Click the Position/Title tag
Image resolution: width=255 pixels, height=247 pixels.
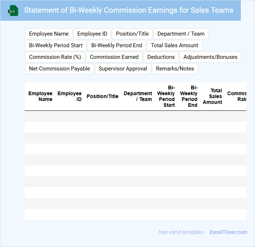132,34
